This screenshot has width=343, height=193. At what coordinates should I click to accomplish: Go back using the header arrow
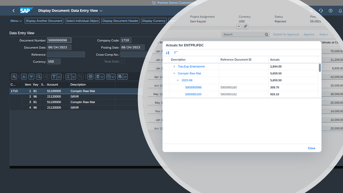coord(14,11)
